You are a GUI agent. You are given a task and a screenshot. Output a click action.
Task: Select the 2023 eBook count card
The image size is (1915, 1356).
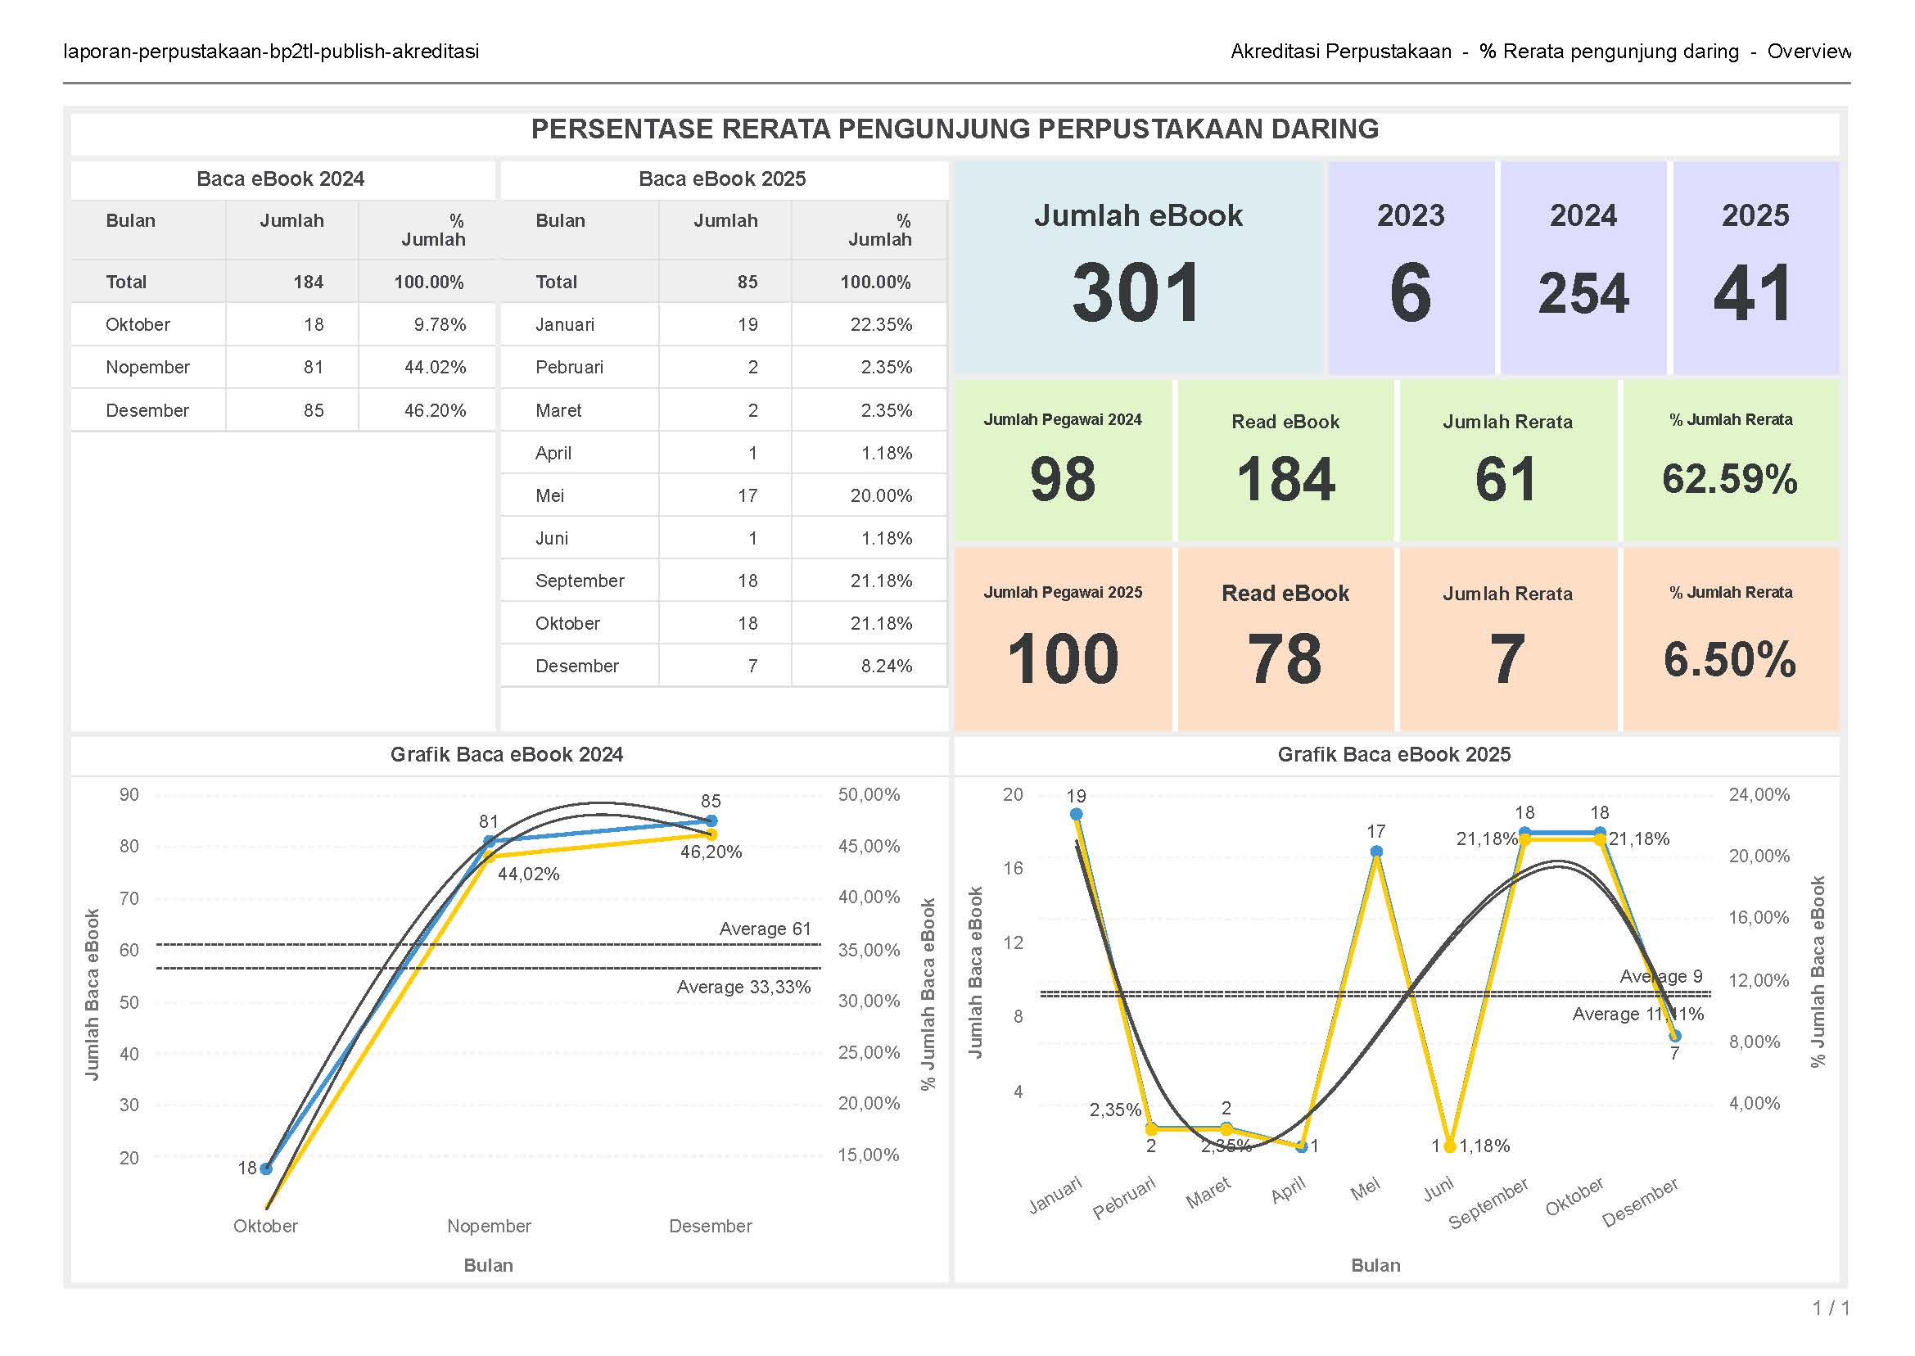click(x=1410, y=267)
